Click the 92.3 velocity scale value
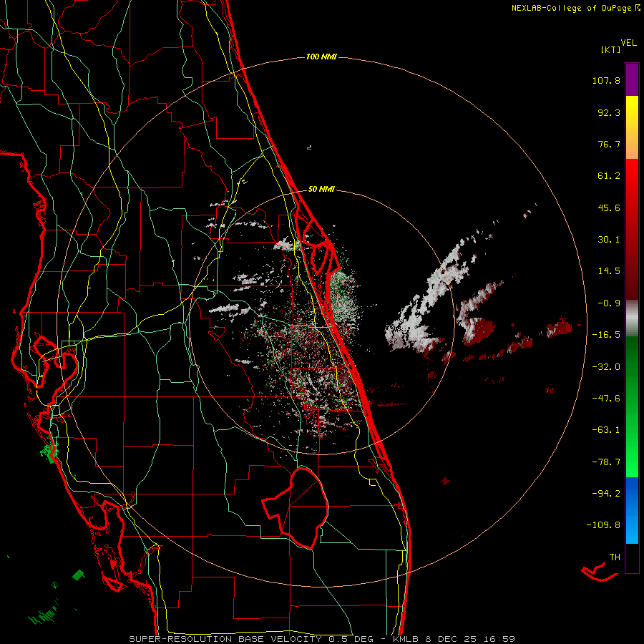Screen dimensions: 644x644 pos(609,112)
